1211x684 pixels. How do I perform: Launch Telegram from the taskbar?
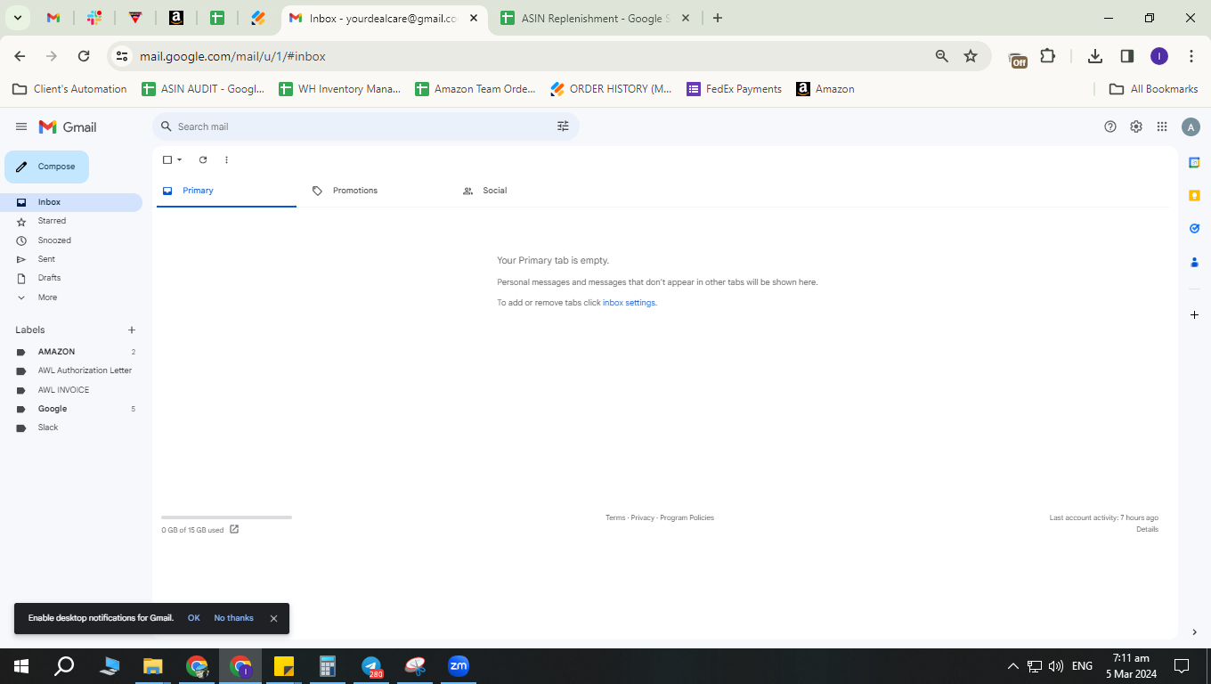[x=372, y=666]
